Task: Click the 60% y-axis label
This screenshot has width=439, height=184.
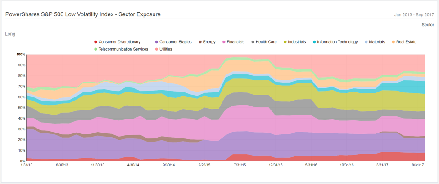Action: pos(22,97)
